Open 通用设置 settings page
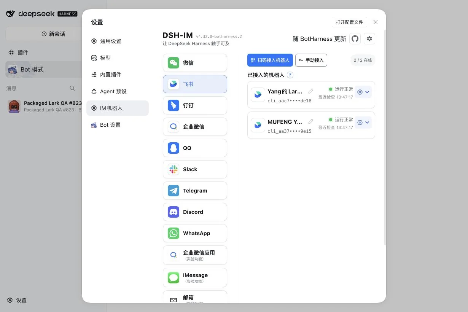This screenshot has width=468, height=312. tap(118, 41)
